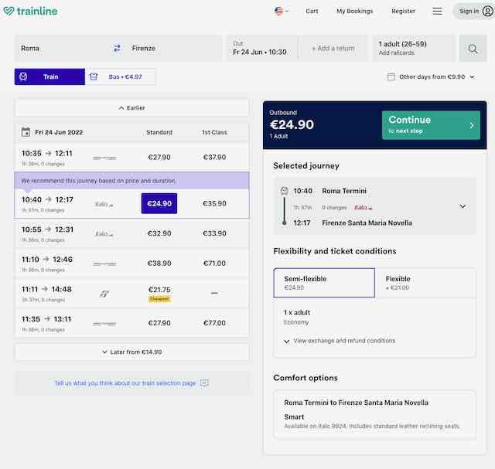The height and width of the screenshot is (469, 495).
Task: Choose the Flexible + €21.00 option
Action: (x=425, y=283)
